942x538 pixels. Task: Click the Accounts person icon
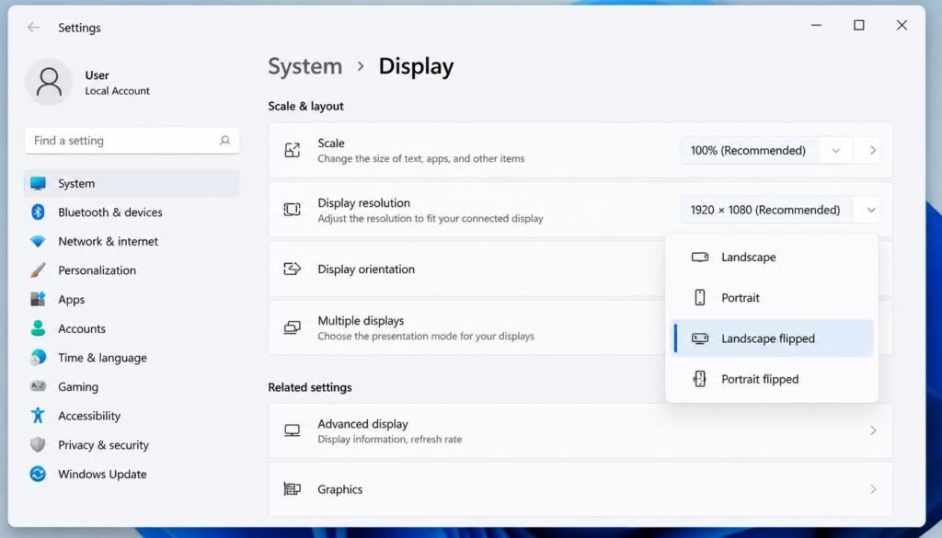38,328
